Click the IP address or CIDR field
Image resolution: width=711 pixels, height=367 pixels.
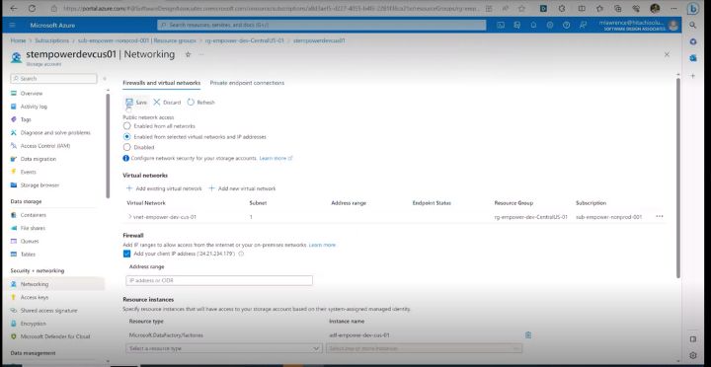coord(219,280)
